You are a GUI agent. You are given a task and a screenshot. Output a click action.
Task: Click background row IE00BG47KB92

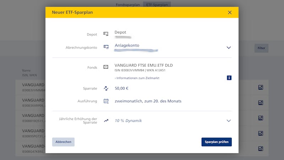click(31, 149)
